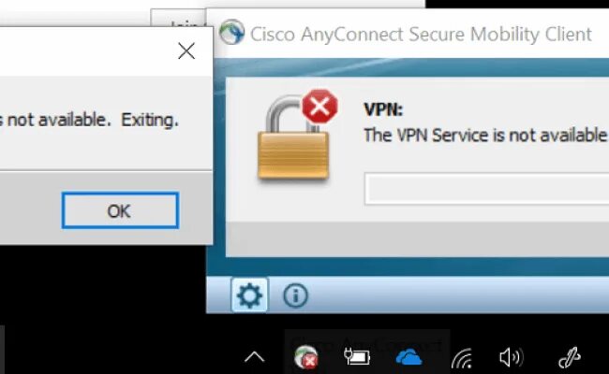The height and width of the screenshot is (374, 609).
Task: Open OneDrive cloud icon in system tray
Action: (408, 356)
